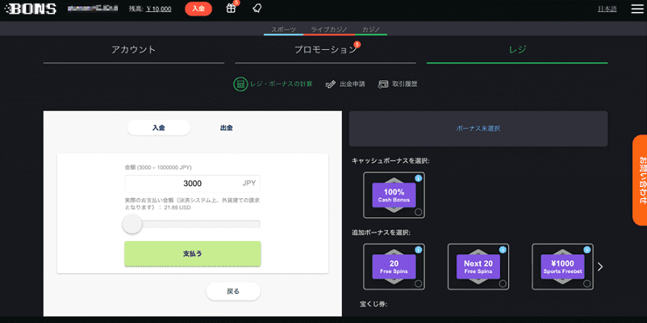Click the deposit amount slider track
The height and width of the screenshot is (323, 647).
click(193, 224)
